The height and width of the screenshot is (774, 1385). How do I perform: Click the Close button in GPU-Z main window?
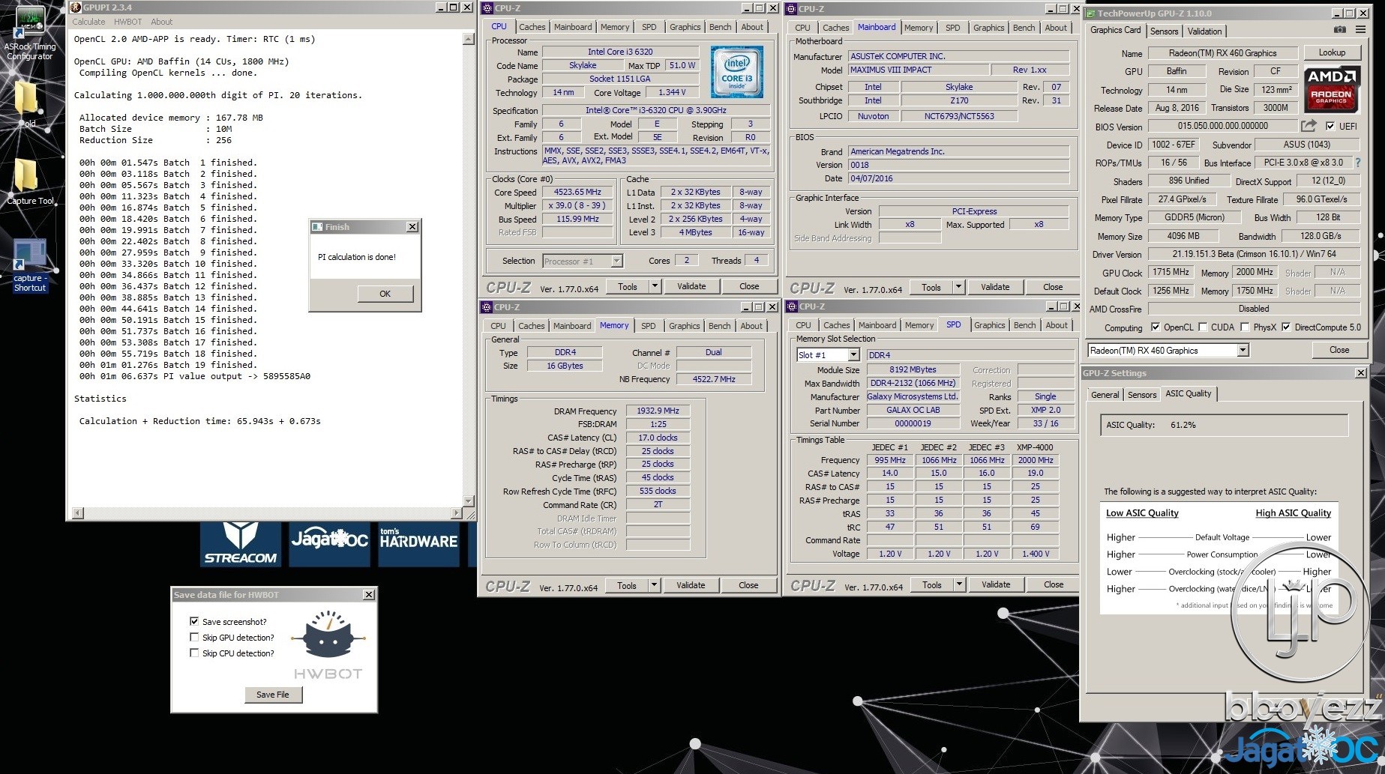1339,350
